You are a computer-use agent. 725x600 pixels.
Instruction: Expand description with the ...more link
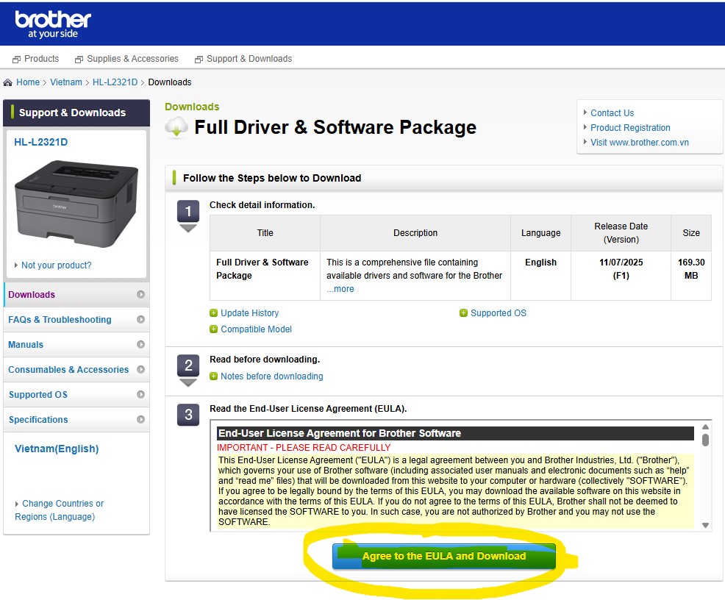coord(340,289)
